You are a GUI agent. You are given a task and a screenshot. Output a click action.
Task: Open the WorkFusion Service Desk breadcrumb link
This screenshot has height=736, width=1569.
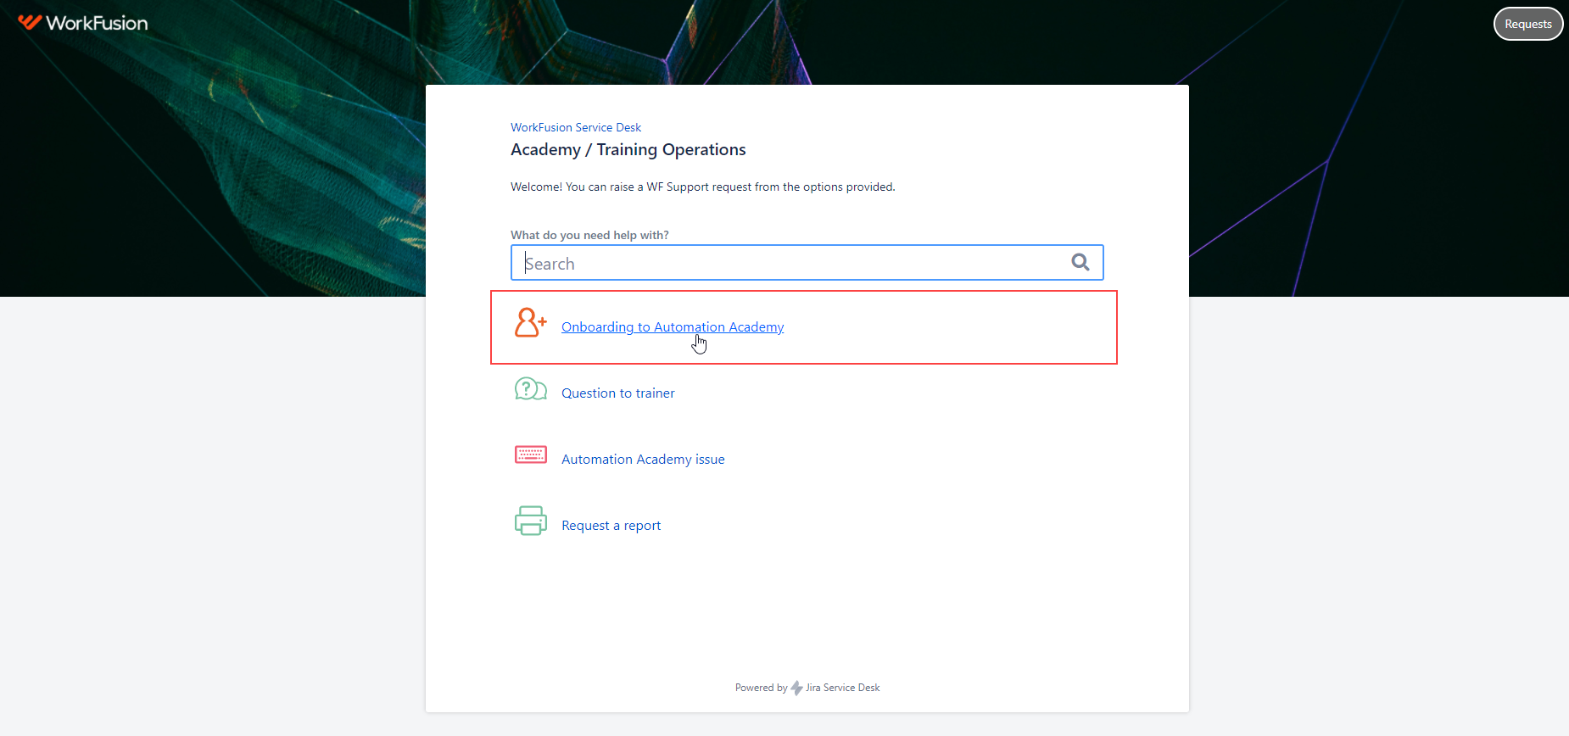click(x=576, y=127)
